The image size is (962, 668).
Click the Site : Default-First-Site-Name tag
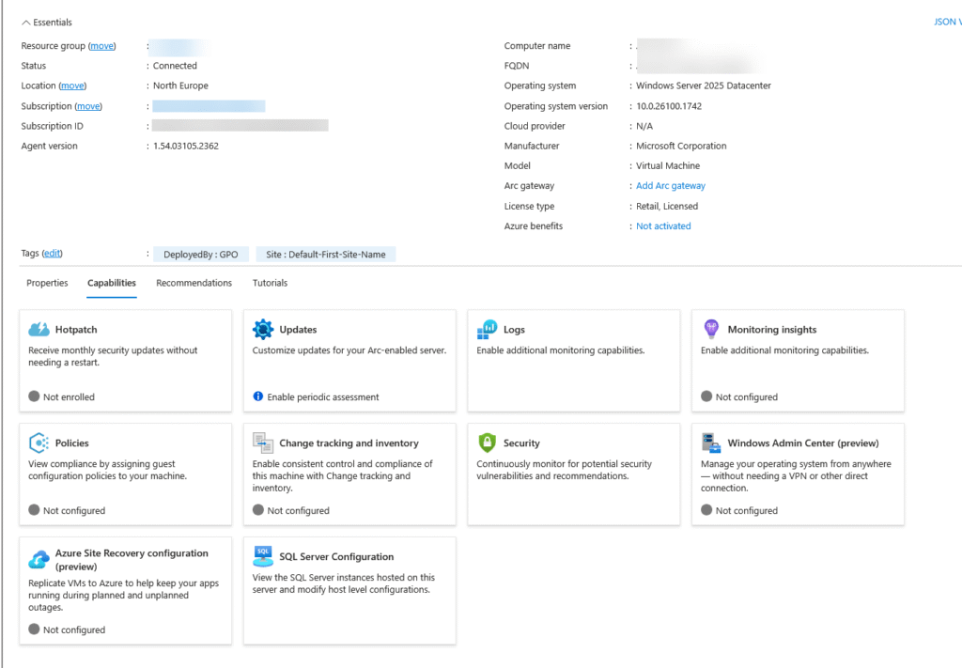tap(326, 255)
